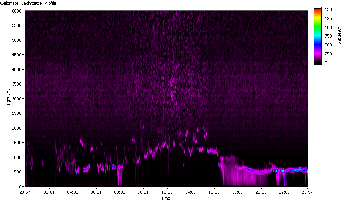Select the 04:01 time axis label
This screenshot has width=343, height=202.
[x=72, y=192]
